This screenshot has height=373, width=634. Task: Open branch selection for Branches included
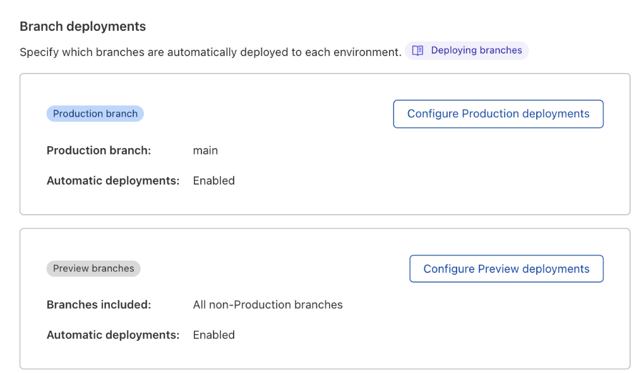click(x=268, y=304)
